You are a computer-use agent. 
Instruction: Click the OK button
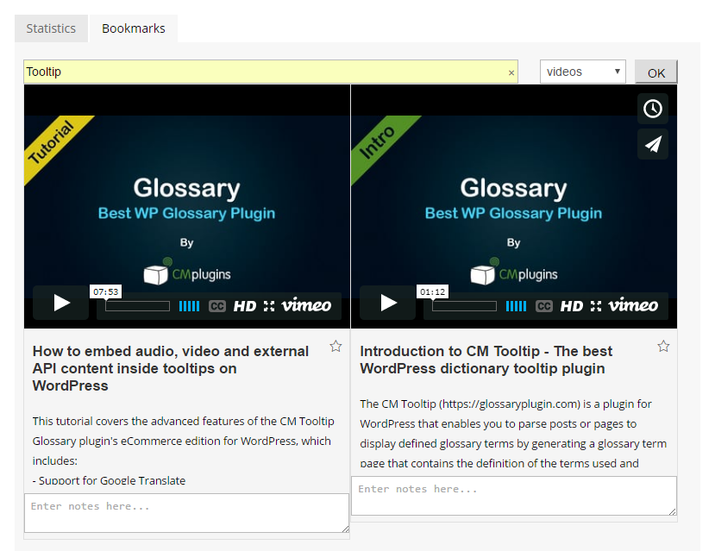click(x=655, y=72)
